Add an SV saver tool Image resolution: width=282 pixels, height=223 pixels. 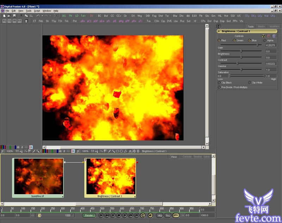tap(91, 16)
